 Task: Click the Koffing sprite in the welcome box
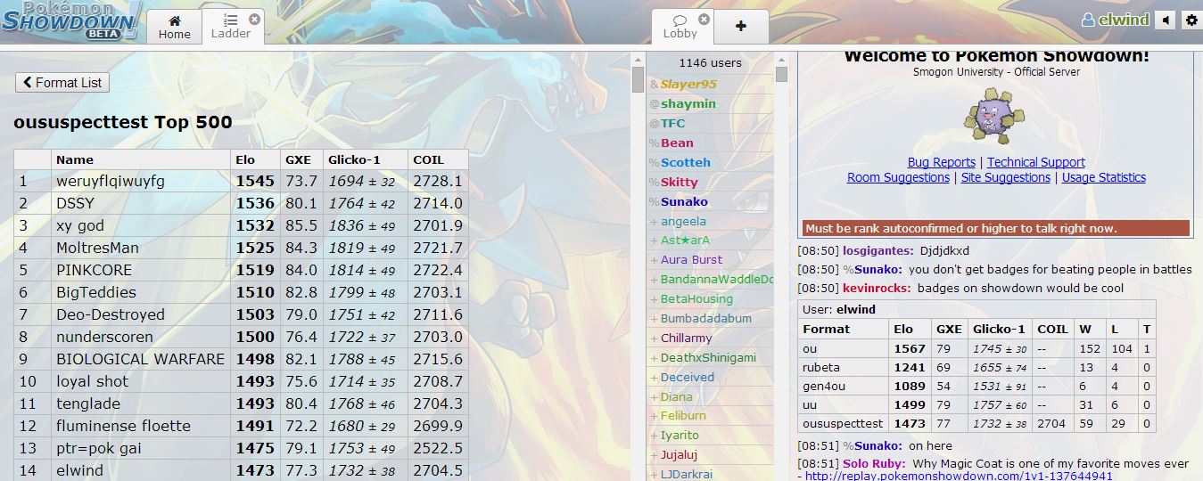(995, 116)
